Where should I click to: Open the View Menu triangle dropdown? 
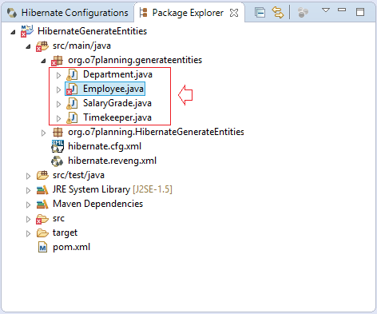326,10
